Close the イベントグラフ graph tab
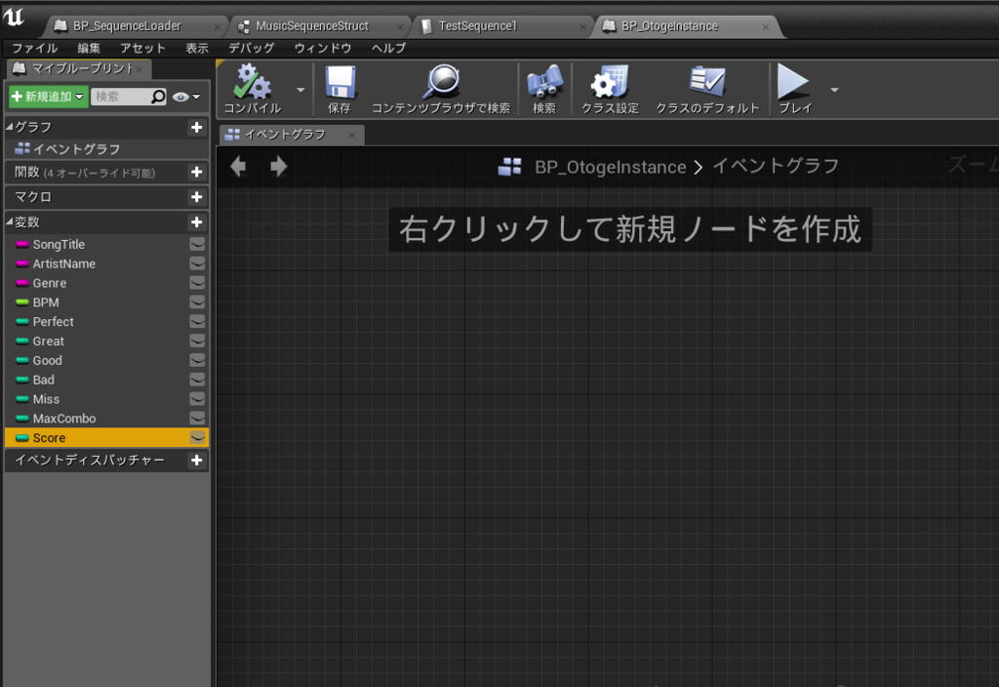 pos(351,135)
